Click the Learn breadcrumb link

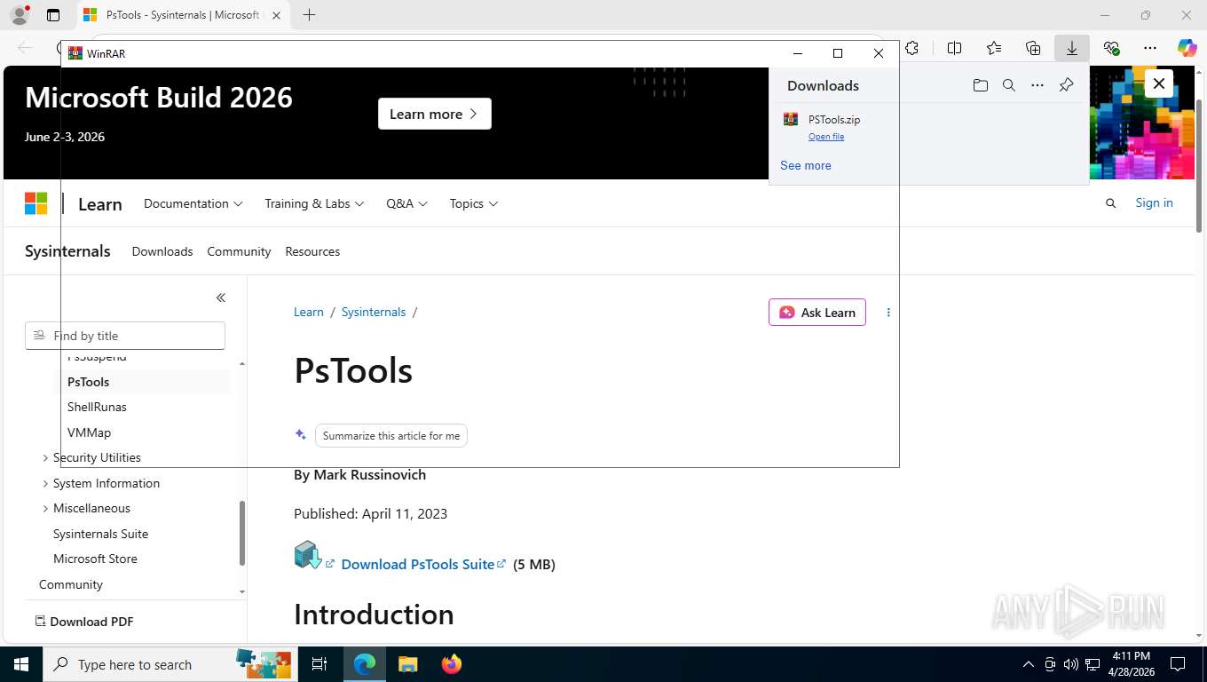point(309,312)
